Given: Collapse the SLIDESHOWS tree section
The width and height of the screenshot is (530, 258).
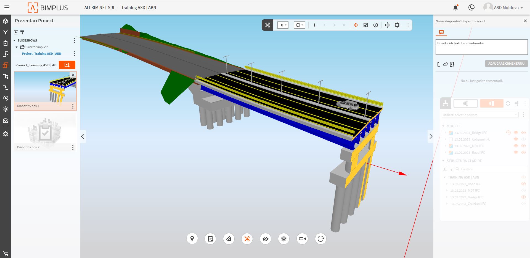Looking at the screenshot, I should pyautogui.click(x=15, y=40).
